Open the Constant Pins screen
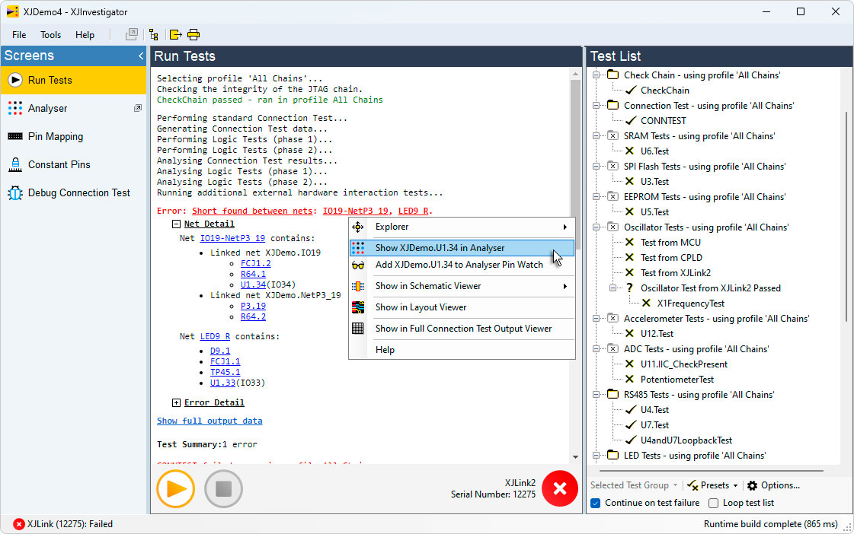The width and height of the screenshot is (854, 534). [73, 165]
